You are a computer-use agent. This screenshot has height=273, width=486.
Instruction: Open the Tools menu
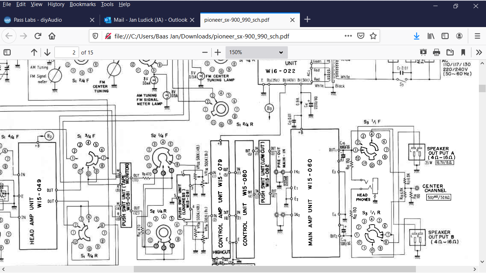click(x=107, y=4)
